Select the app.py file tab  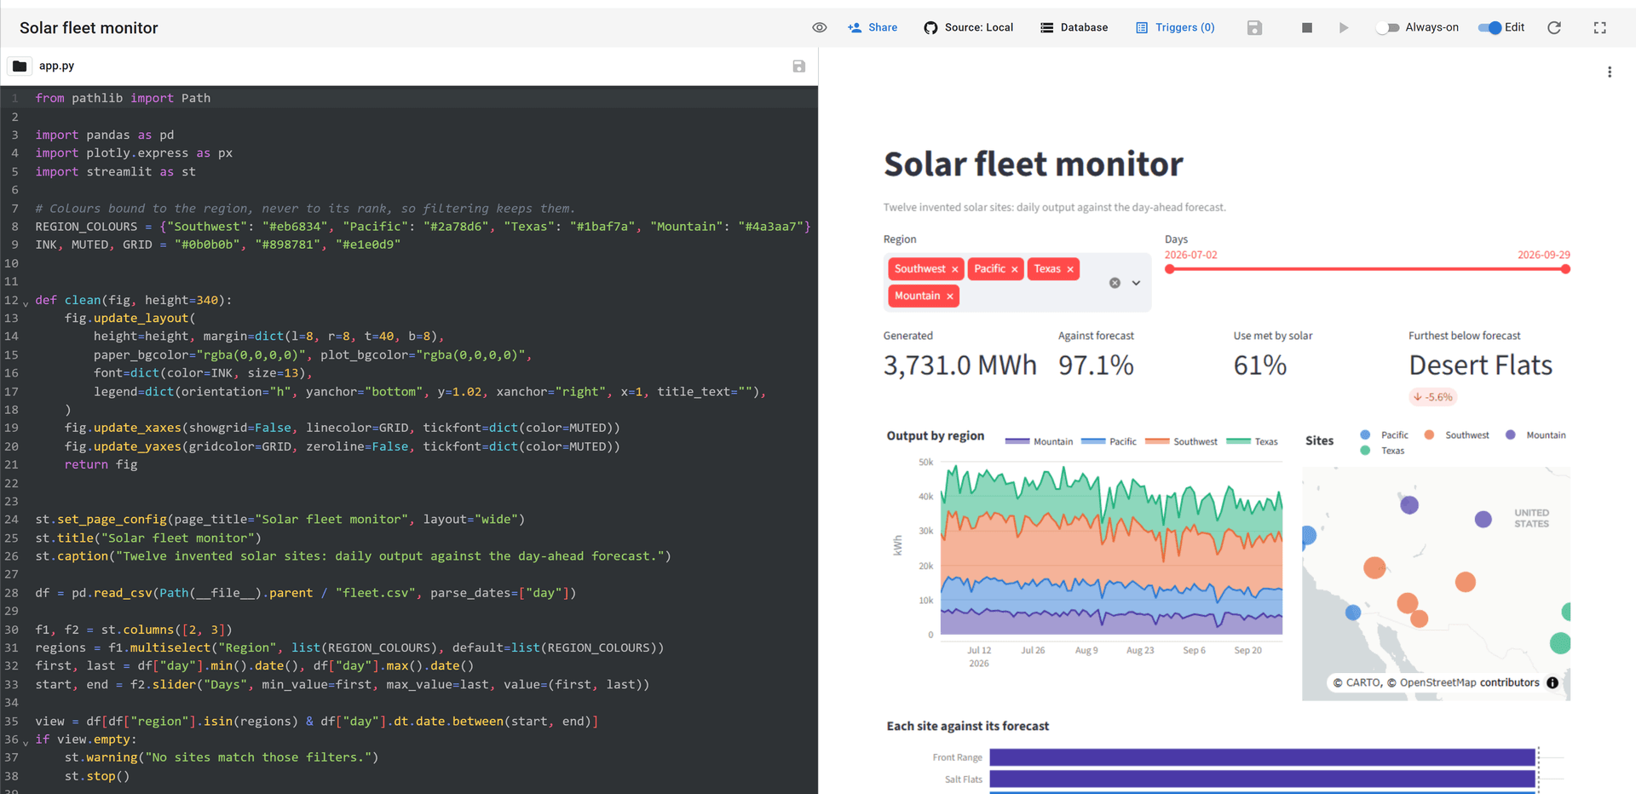56,66
